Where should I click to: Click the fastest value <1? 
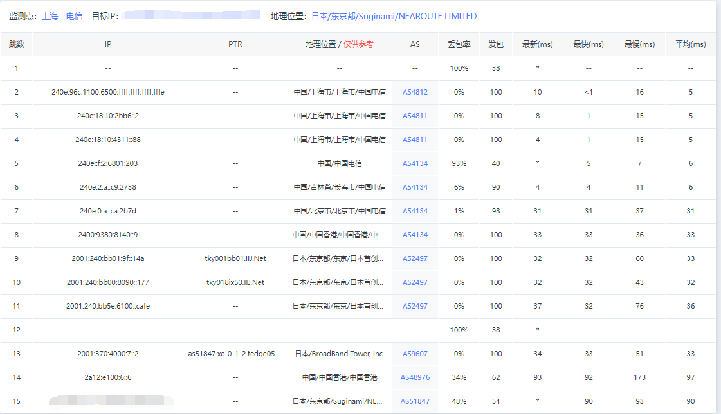point(589,92)
